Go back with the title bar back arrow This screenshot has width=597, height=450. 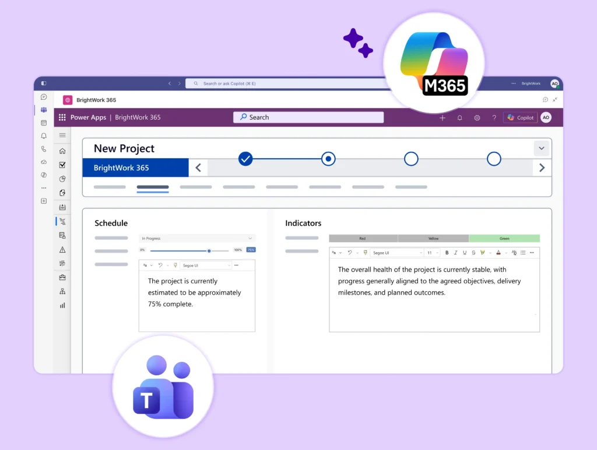170,83
